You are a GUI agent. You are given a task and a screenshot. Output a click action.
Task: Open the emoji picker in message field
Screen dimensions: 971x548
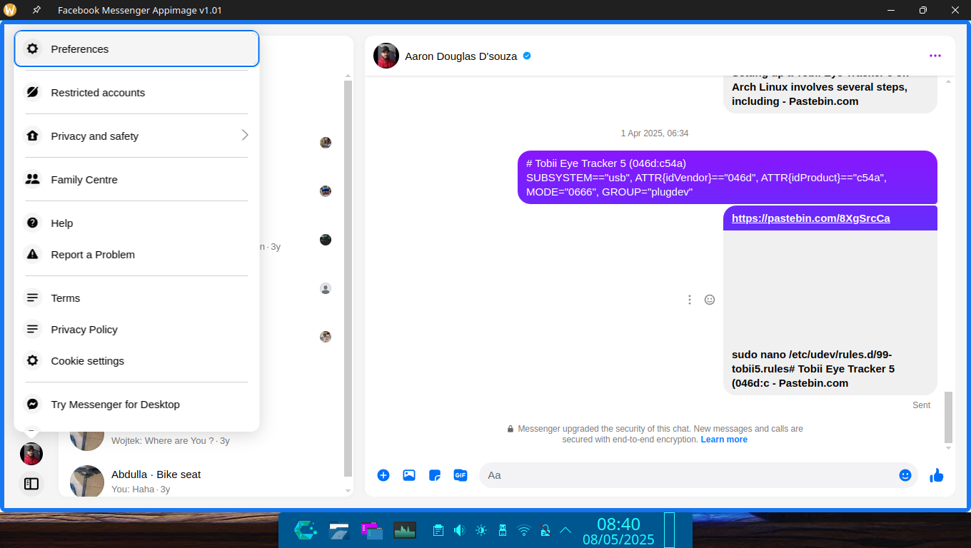click(x=905, y=475)
